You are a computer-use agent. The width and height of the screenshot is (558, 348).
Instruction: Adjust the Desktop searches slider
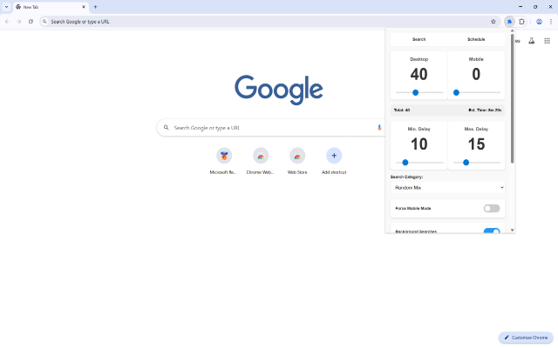pos(419,93)
